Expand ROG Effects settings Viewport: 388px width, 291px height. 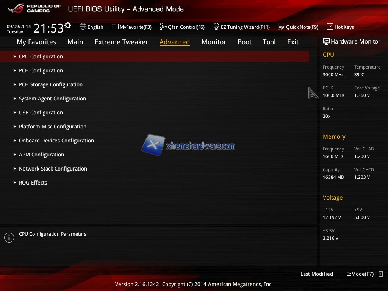point(33,183)
